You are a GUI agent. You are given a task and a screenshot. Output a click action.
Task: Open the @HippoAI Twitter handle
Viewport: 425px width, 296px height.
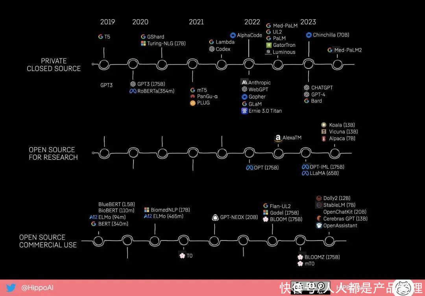[37, 288]
